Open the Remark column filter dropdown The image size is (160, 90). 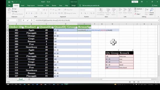(90, 27)
